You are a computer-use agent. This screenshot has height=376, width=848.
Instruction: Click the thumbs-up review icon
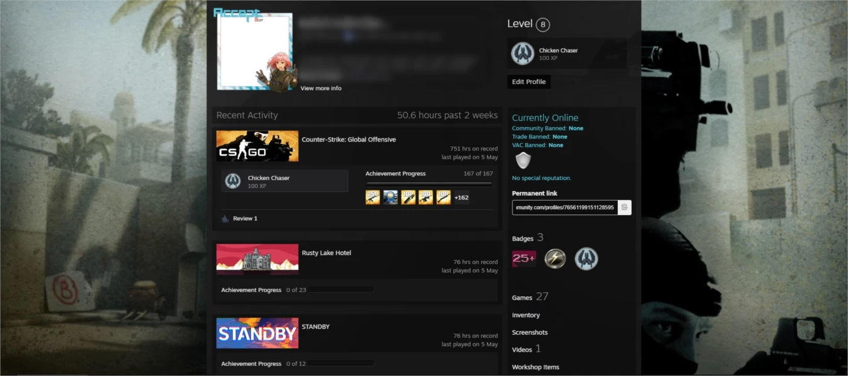tap(225, 218)
